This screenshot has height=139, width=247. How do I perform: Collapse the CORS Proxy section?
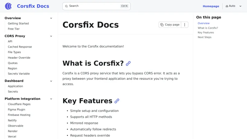click(x=51, y=36)
